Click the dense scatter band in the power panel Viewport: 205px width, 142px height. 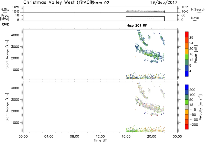point(150,54)
